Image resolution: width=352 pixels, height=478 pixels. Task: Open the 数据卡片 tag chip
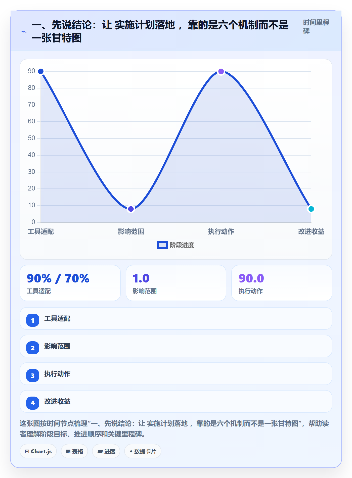coord(143,451)
